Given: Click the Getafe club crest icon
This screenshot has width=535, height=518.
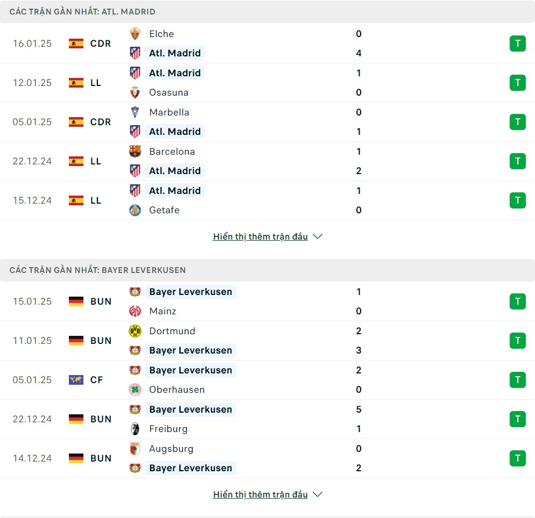Looking at the screenshot, I should point(135,210).
